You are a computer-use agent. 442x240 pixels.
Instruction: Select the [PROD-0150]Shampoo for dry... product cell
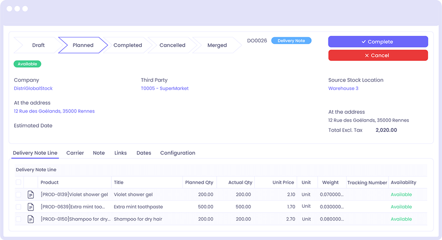point(76,219)
